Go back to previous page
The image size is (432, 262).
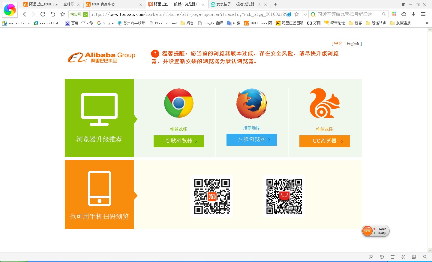(25, 14)
